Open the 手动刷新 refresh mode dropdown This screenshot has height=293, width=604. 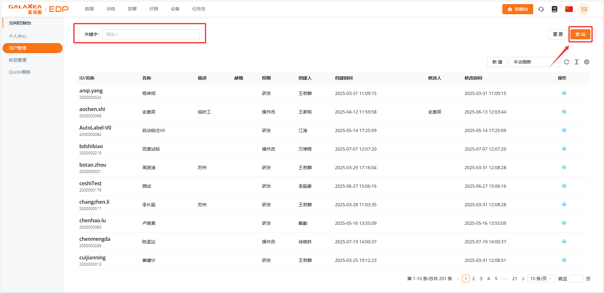pyautogui.click(x=534, y=62)
